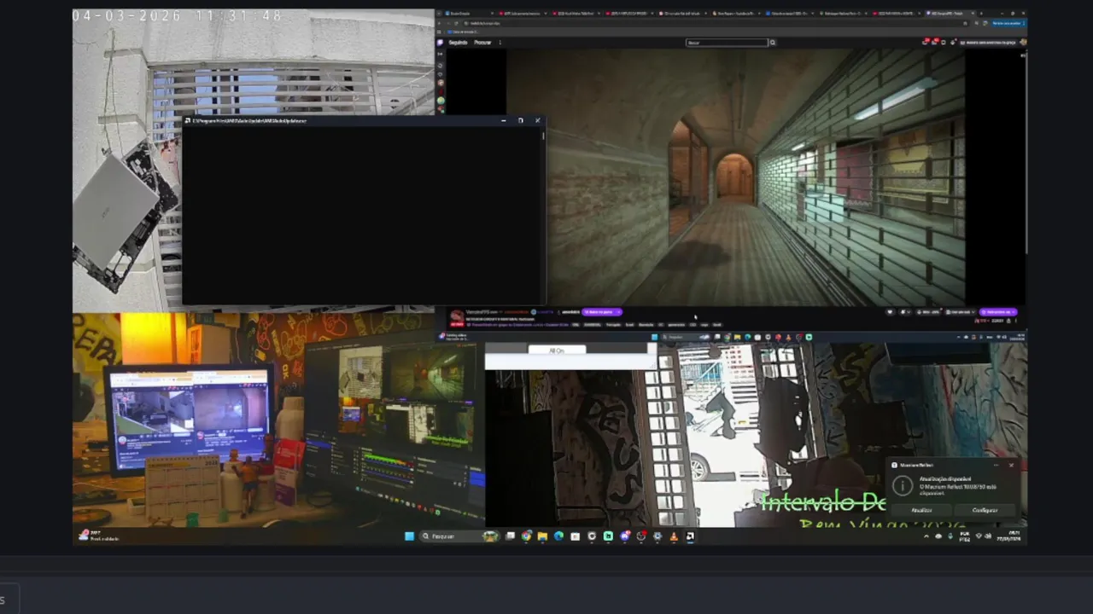This screenshot has width=1093, height=614.
Task: Open Google Chrome from the taskbar
Action: [x=527, y=536]
